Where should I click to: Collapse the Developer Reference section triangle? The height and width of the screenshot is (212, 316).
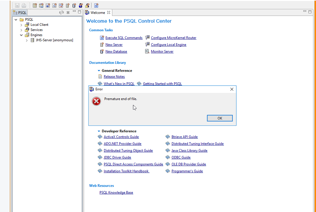pyautogui.click(x=99, y=131)
